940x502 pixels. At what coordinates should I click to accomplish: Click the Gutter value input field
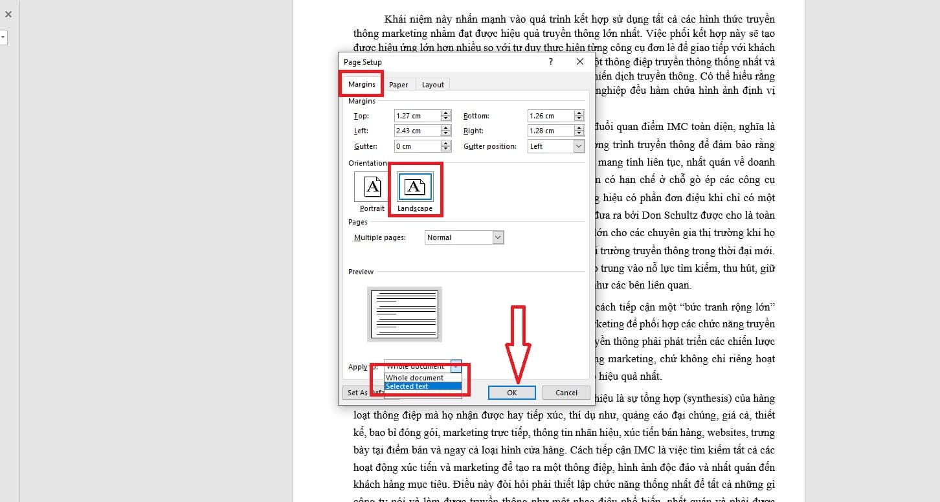[x=418, y=146]
